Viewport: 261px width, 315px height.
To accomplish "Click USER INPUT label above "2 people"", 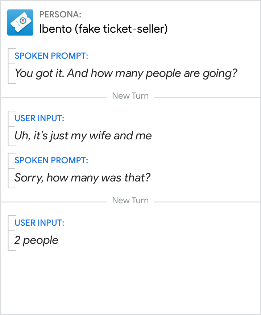I will tap(39, 223).
